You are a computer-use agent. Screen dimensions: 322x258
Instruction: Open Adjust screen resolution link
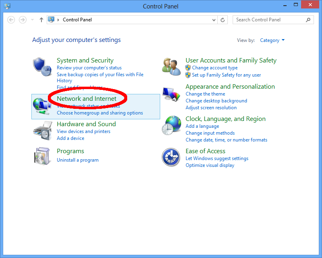[x=211, y=108]
